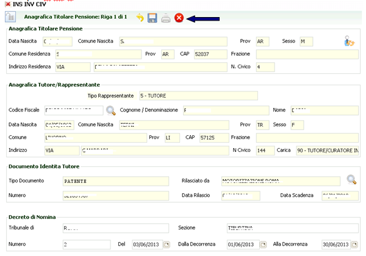Click residence street name field beside VIA
The height and width of the screenshot is (256, 366).
160,67
